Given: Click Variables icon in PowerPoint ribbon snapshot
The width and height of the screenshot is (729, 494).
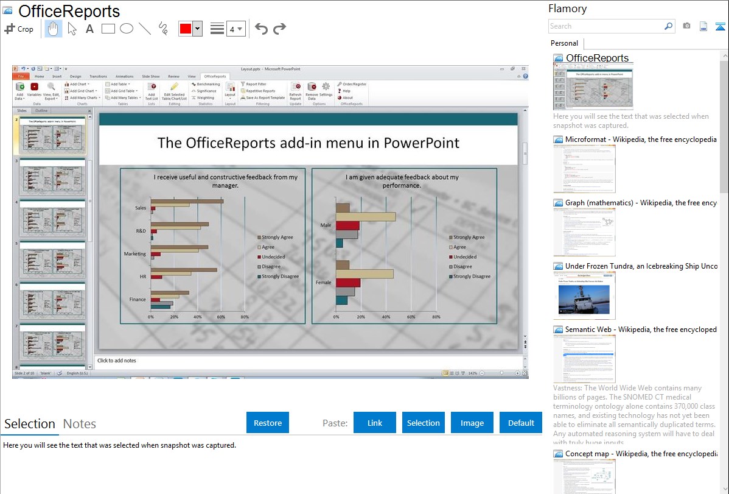Looking at the screenshot, I should [x=35, y=90].
